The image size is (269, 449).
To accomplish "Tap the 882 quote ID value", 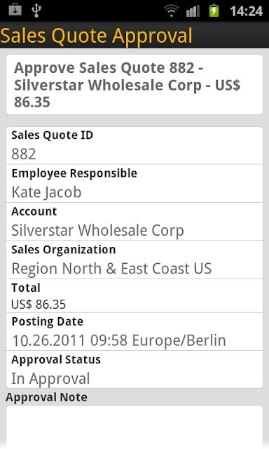I will pyautogui.click(x=24, y=154).
